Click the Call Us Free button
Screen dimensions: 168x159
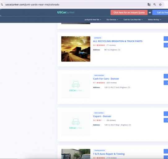pos(160,12)
